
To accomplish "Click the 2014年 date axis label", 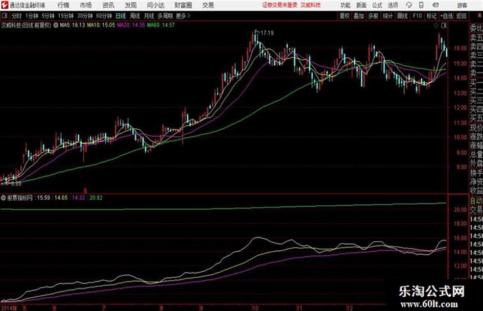I will [x=9, y=307].
